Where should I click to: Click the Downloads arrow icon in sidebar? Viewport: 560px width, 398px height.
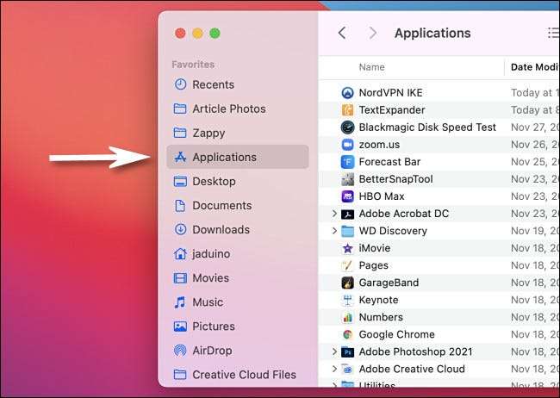pyautogui.click(x=180, y=229)
